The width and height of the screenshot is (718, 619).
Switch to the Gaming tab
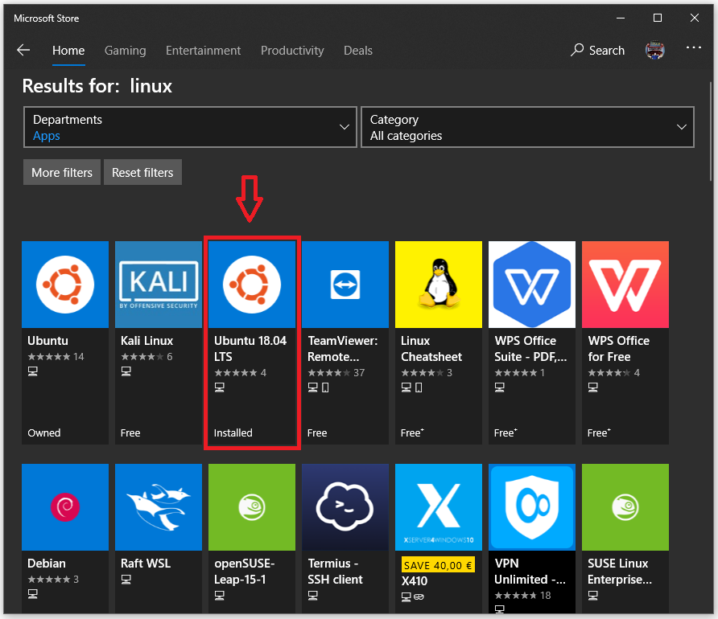[x=125, y=51]
